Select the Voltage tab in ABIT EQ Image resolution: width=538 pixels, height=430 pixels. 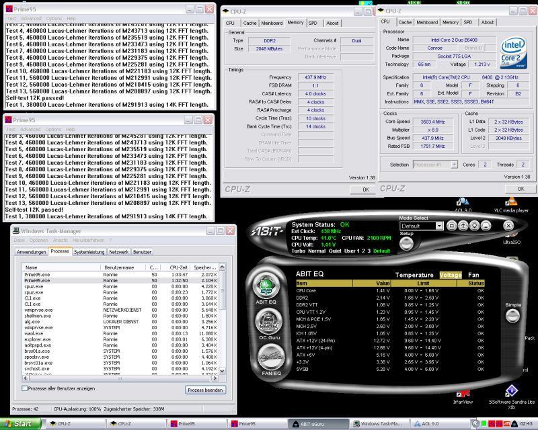451,275
